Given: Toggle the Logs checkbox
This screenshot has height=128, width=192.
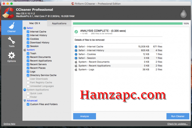Looking at the screenshot, I should (x=28, y=72).
